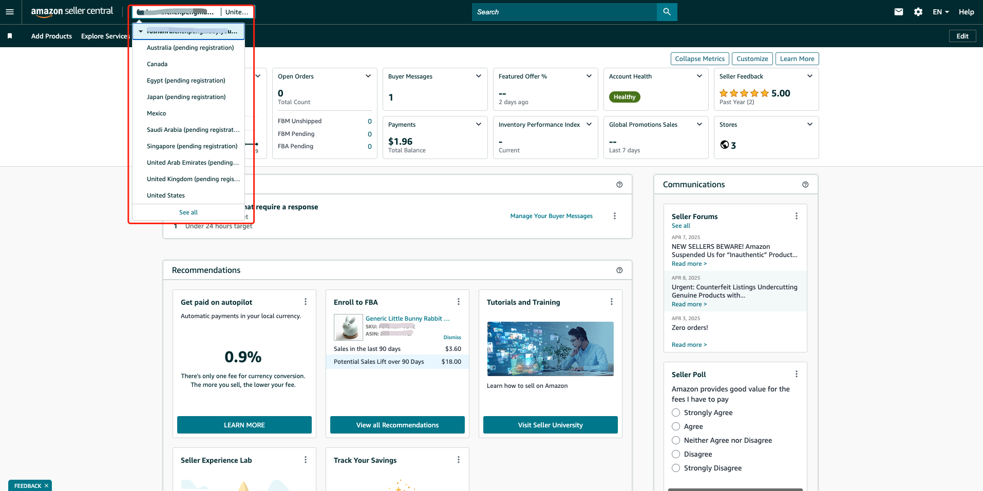Screen dimensions: 983x491
Task: Click the Amazon Seller Central logo
Action: point(72,12)
